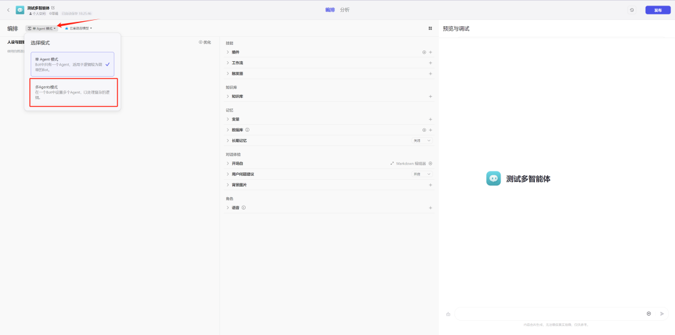The width and height of the screenshot is (675, 335).
Task: Click the edit icon beside the bot name
Action: click(53, 7)
